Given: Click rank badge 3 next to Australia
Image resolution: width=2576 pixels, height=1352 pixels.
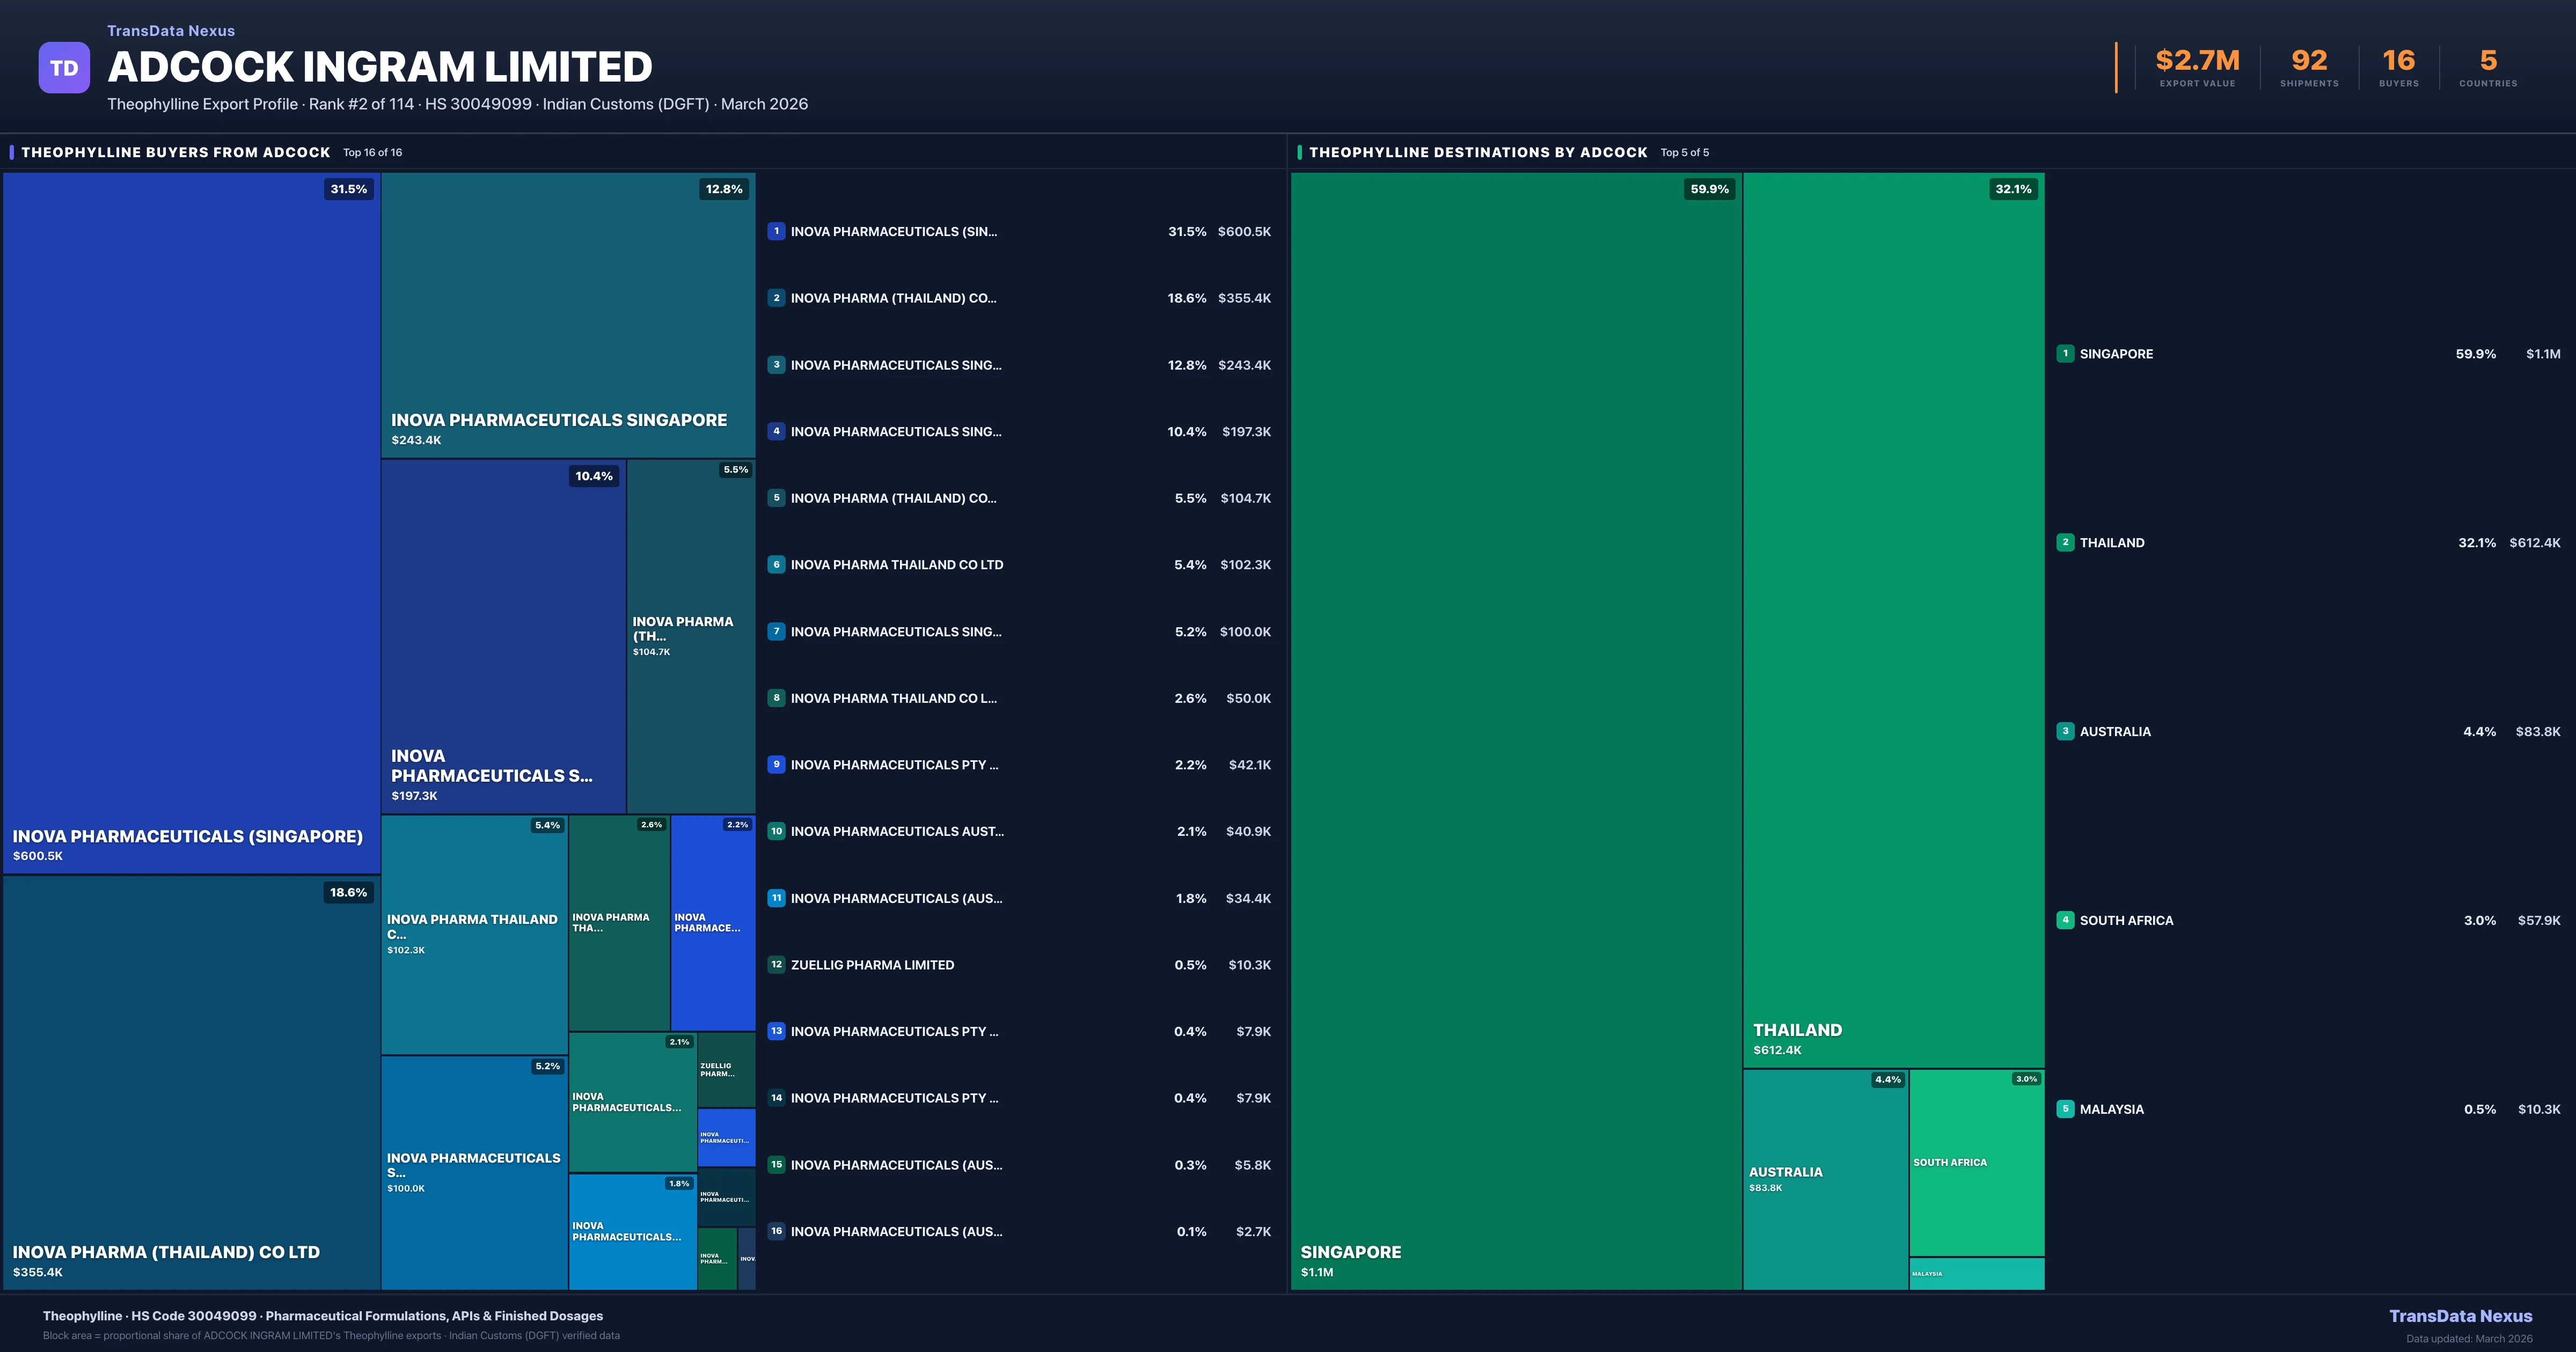Looking at the screenshot, I should pos(2065,731).
